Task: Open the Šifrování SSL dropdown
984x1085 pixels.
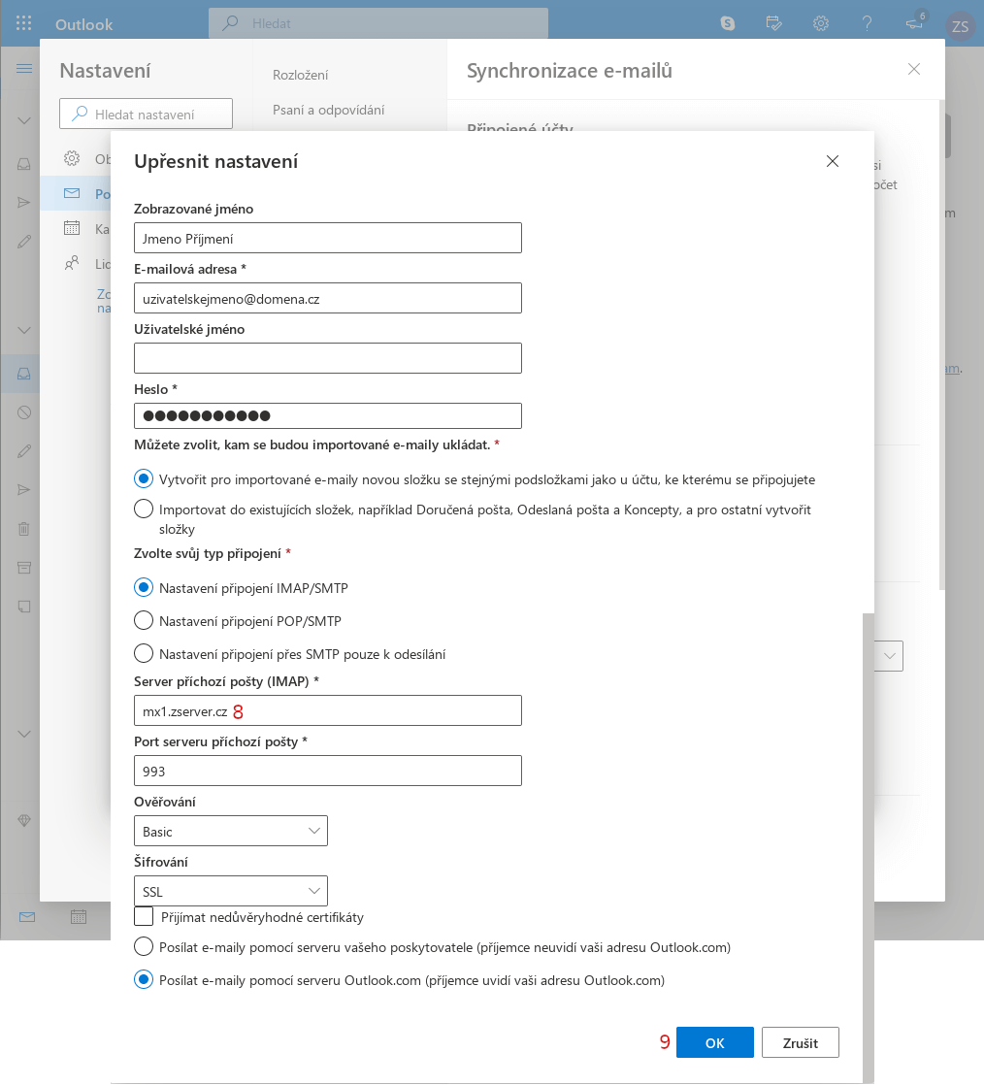Action: 230,891
